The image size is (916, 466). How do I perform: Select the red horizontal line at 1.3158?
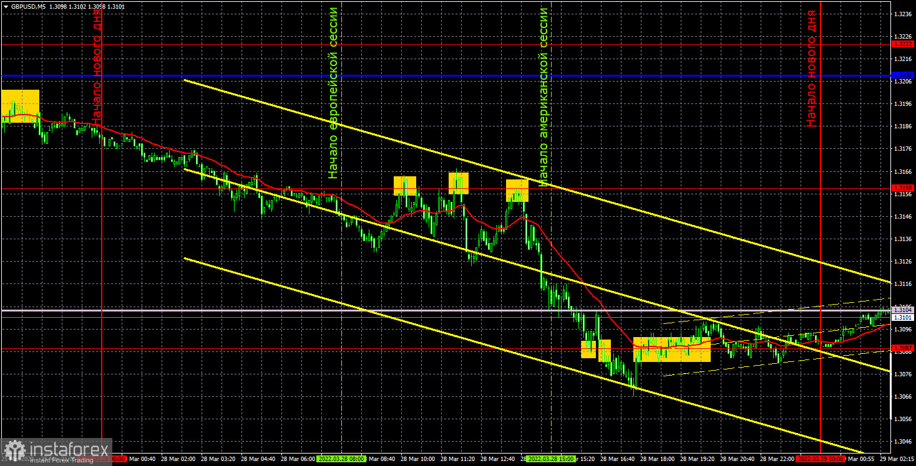[x=446, y=188]
